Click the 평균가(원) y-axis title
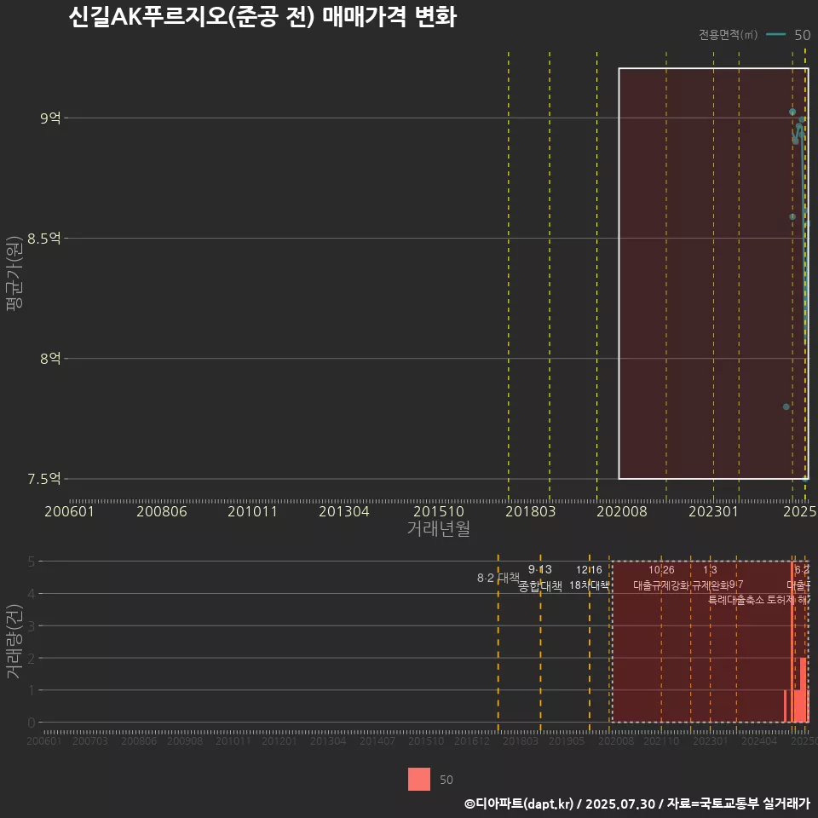 (x=14, y=274)
